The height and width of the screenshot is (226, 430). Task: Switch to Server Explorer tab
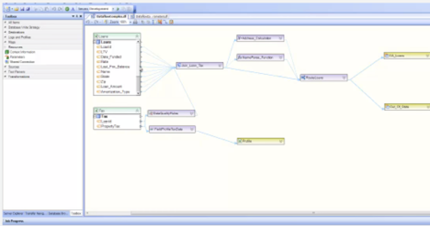click(x=14, y=213)
